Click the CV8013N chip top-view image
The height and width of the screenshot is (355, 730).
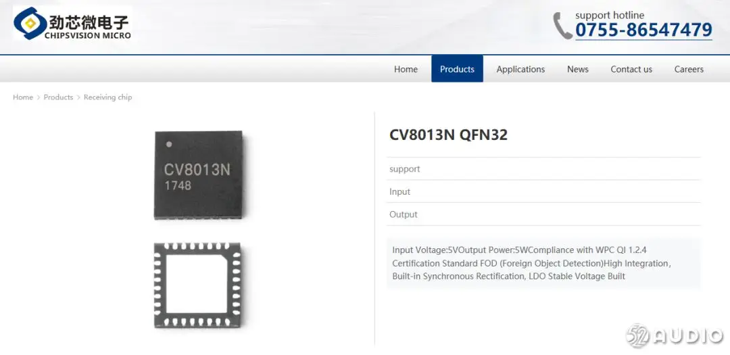pos(199,174)
